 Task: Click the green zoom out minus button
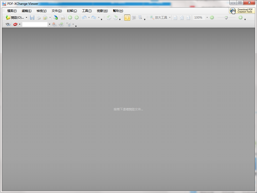(x=212, y=17)
